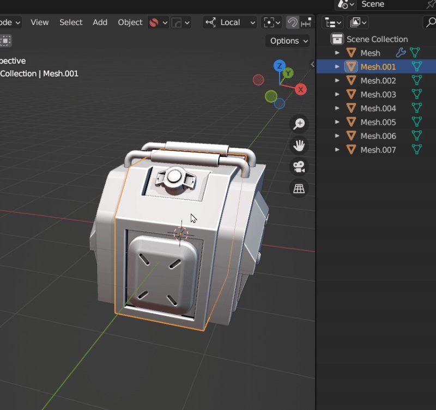Expand the Mesh.002 tree item
The width and height of the screenshot is (436, 410).
337,80
